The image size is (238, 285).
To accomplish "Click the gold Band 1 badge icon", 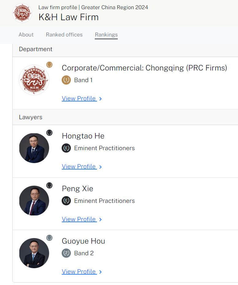I will pos(66,80).
